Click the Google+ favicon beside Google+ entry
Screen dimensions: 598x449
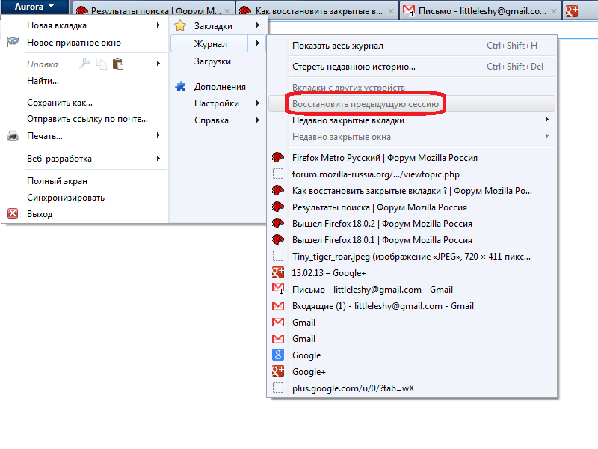click(278, 371)
